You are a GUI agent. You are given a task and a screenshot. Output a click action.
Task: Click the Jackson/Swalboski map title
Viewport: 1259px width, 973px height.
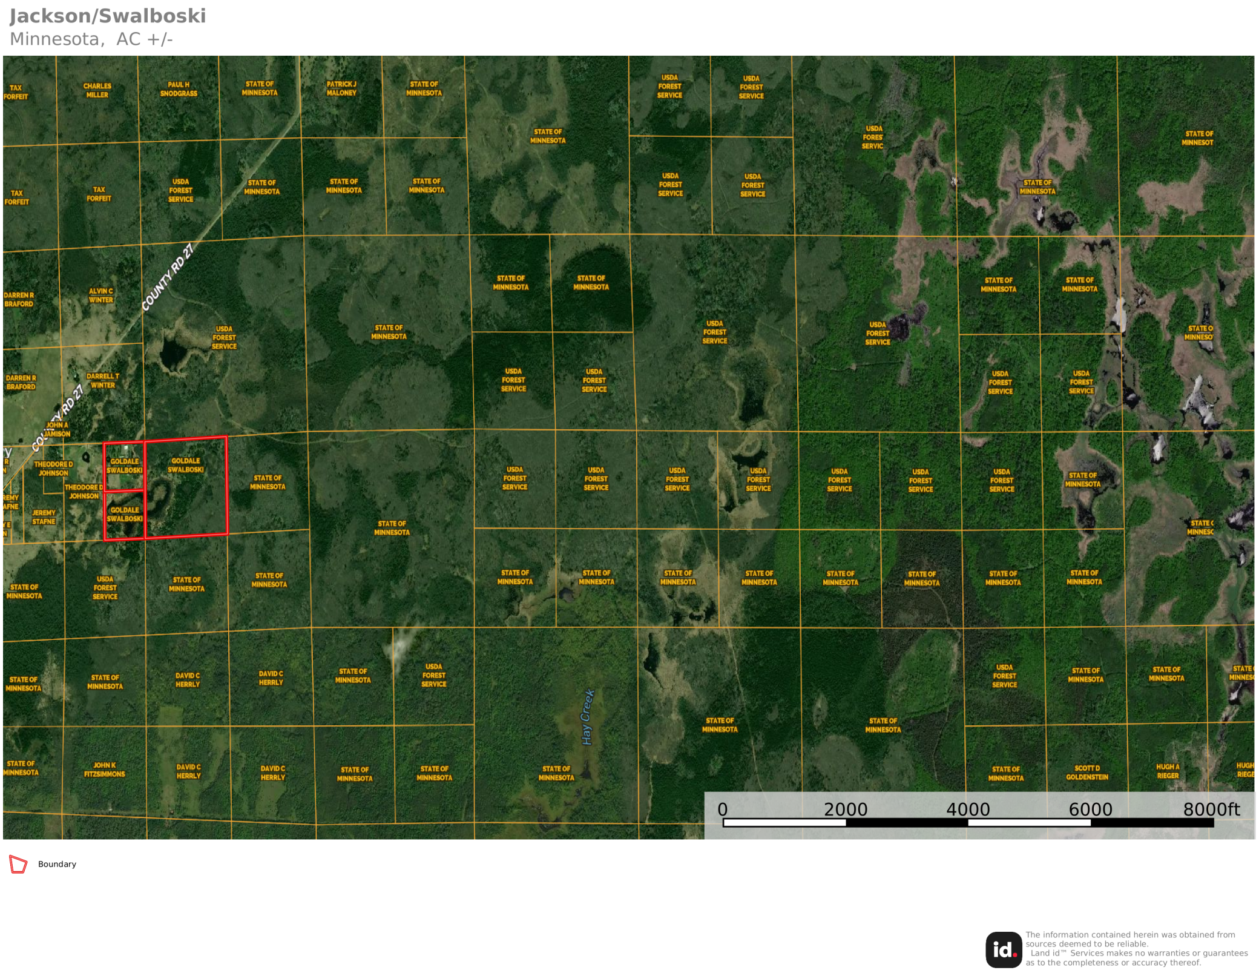click(108, 16)
